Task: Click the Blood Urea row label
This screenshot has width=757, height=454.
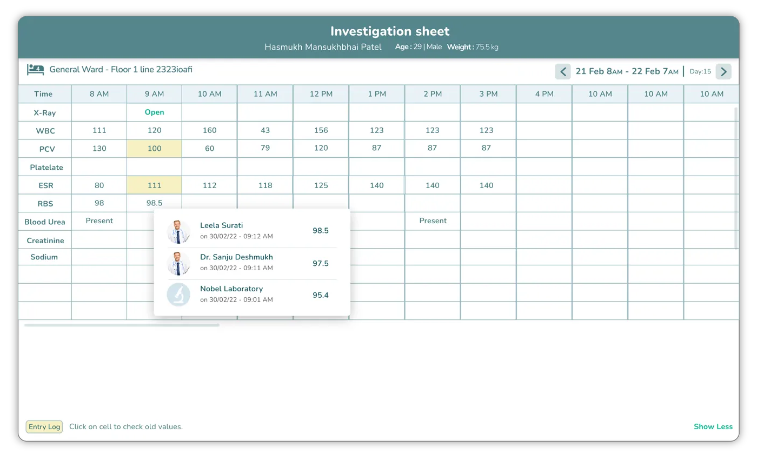Action: coord(45,222)
